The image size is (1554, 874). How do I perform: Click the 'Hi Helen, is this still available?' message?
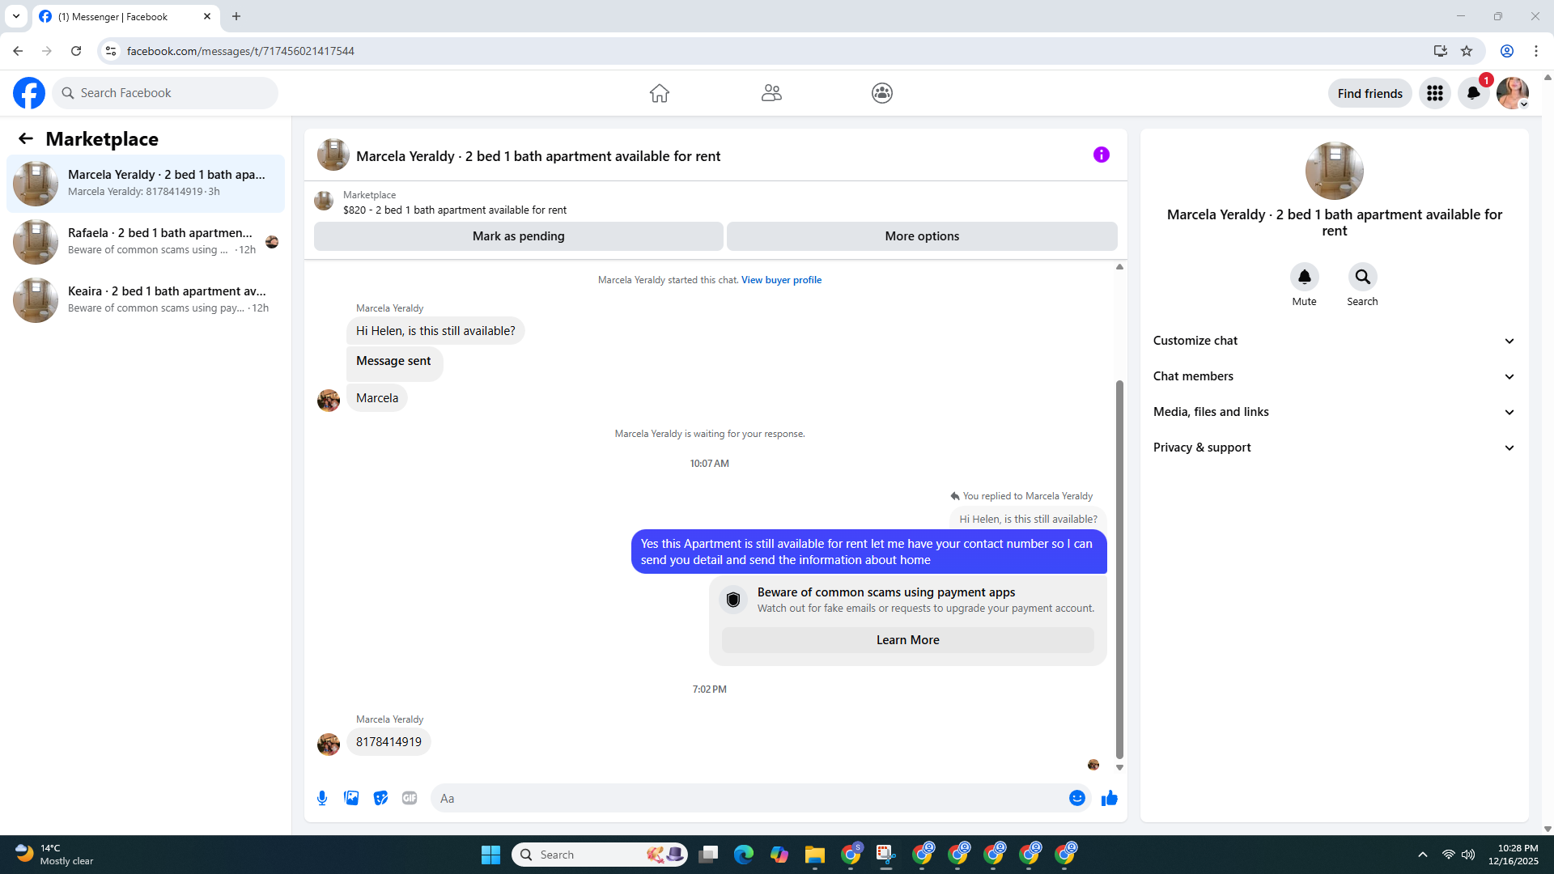coord(435,331)
